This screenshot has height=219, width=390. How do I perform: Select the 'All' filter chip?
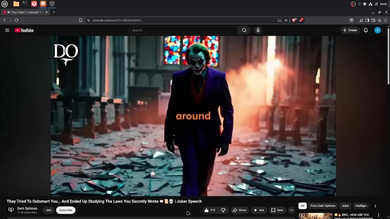(303, 206)
